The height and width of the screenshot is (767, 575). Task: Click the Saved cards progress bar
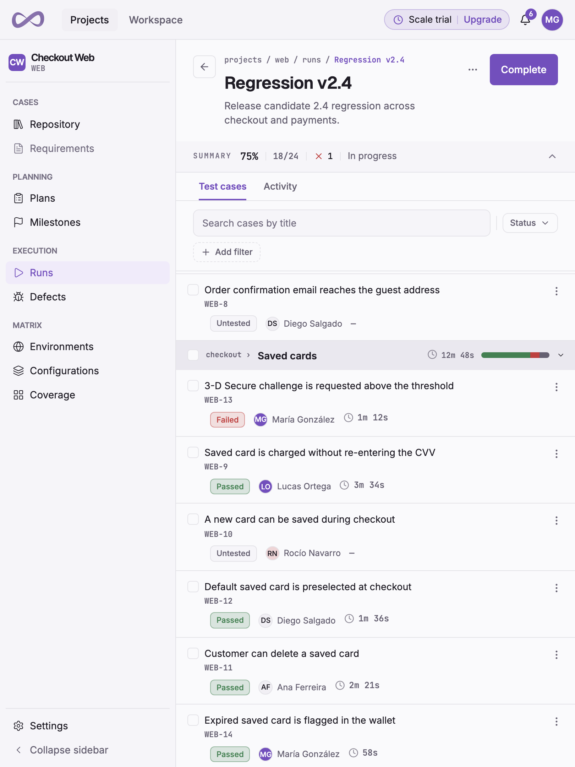(515, 355)
